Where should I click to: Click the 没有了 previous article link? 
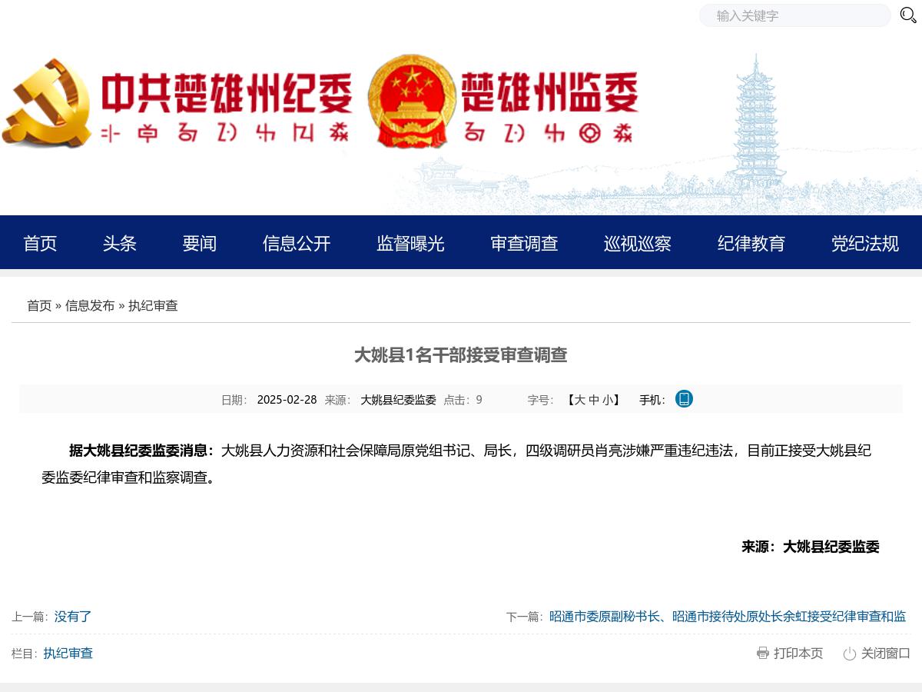(73, 617)
